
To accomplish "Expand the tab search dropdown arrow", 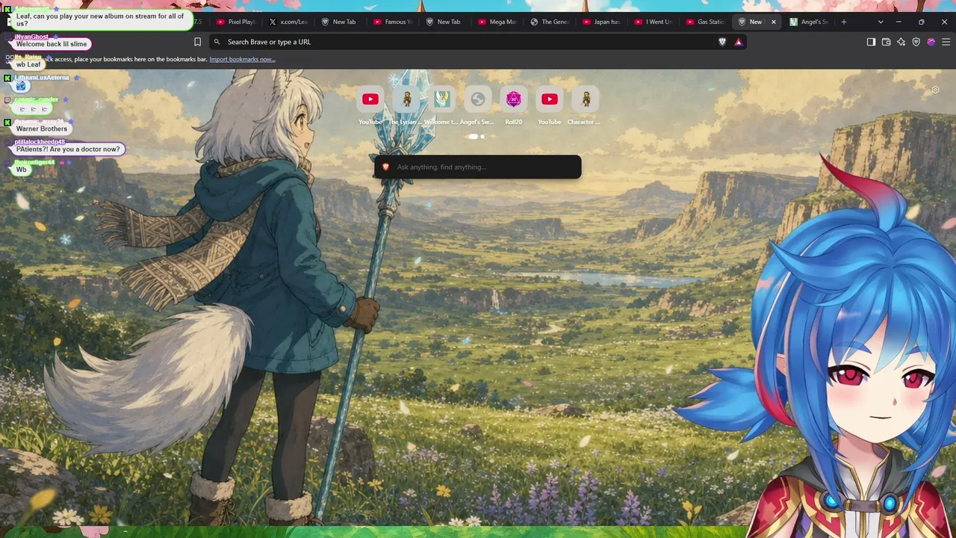I will pyautogui.click(x=881, y=22).
